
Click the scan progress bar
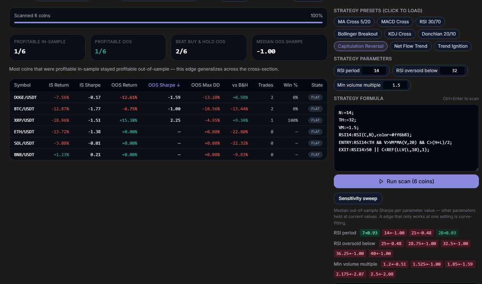tap(168, 23)
